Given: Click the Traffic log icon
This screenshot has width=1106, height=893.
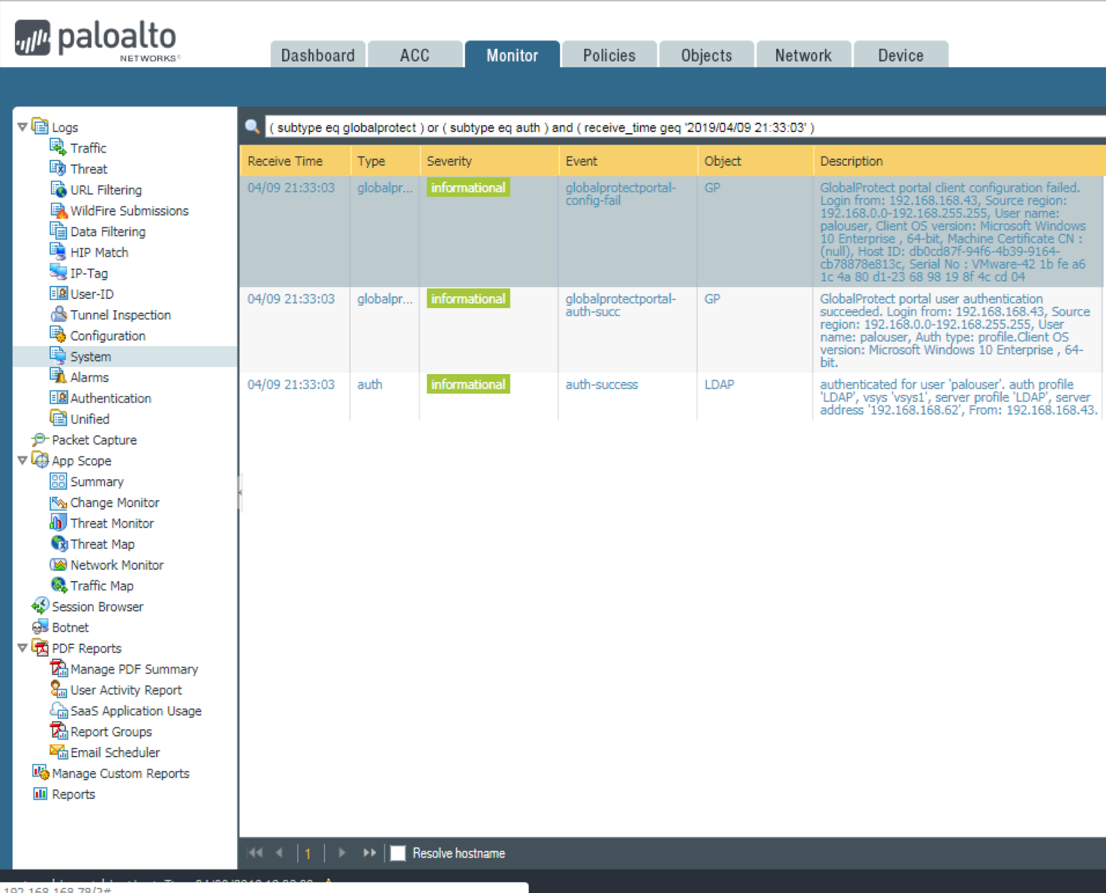Looking at the screenshot, I should [x=58, y=148].
